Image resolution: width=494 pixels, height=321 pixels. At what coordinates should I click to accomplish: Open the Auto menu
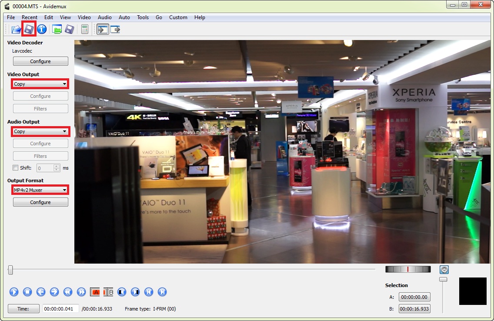pos(124,17)
